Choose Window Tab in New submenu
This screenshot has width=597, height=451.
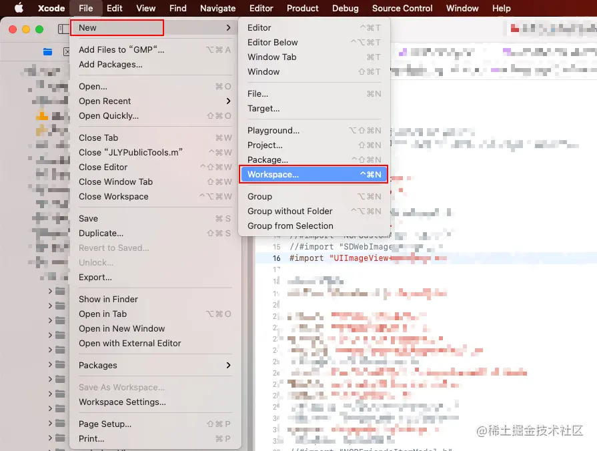click(x=314, y=57)
